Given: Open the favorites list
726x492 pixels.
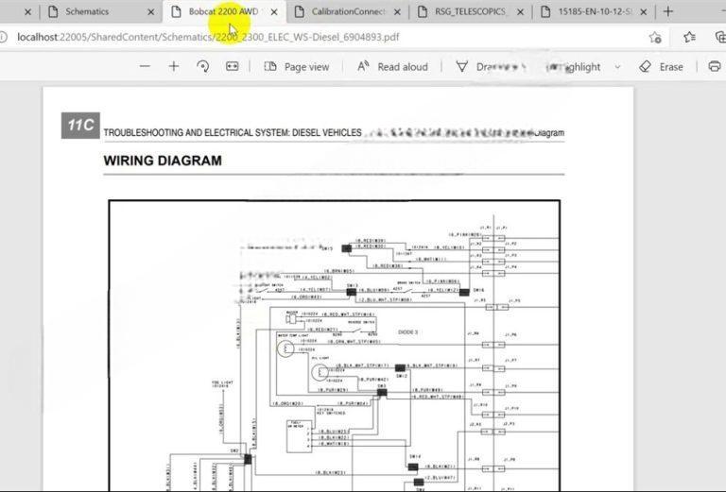Looking at the screenshot, I should [x=689, y=37].
